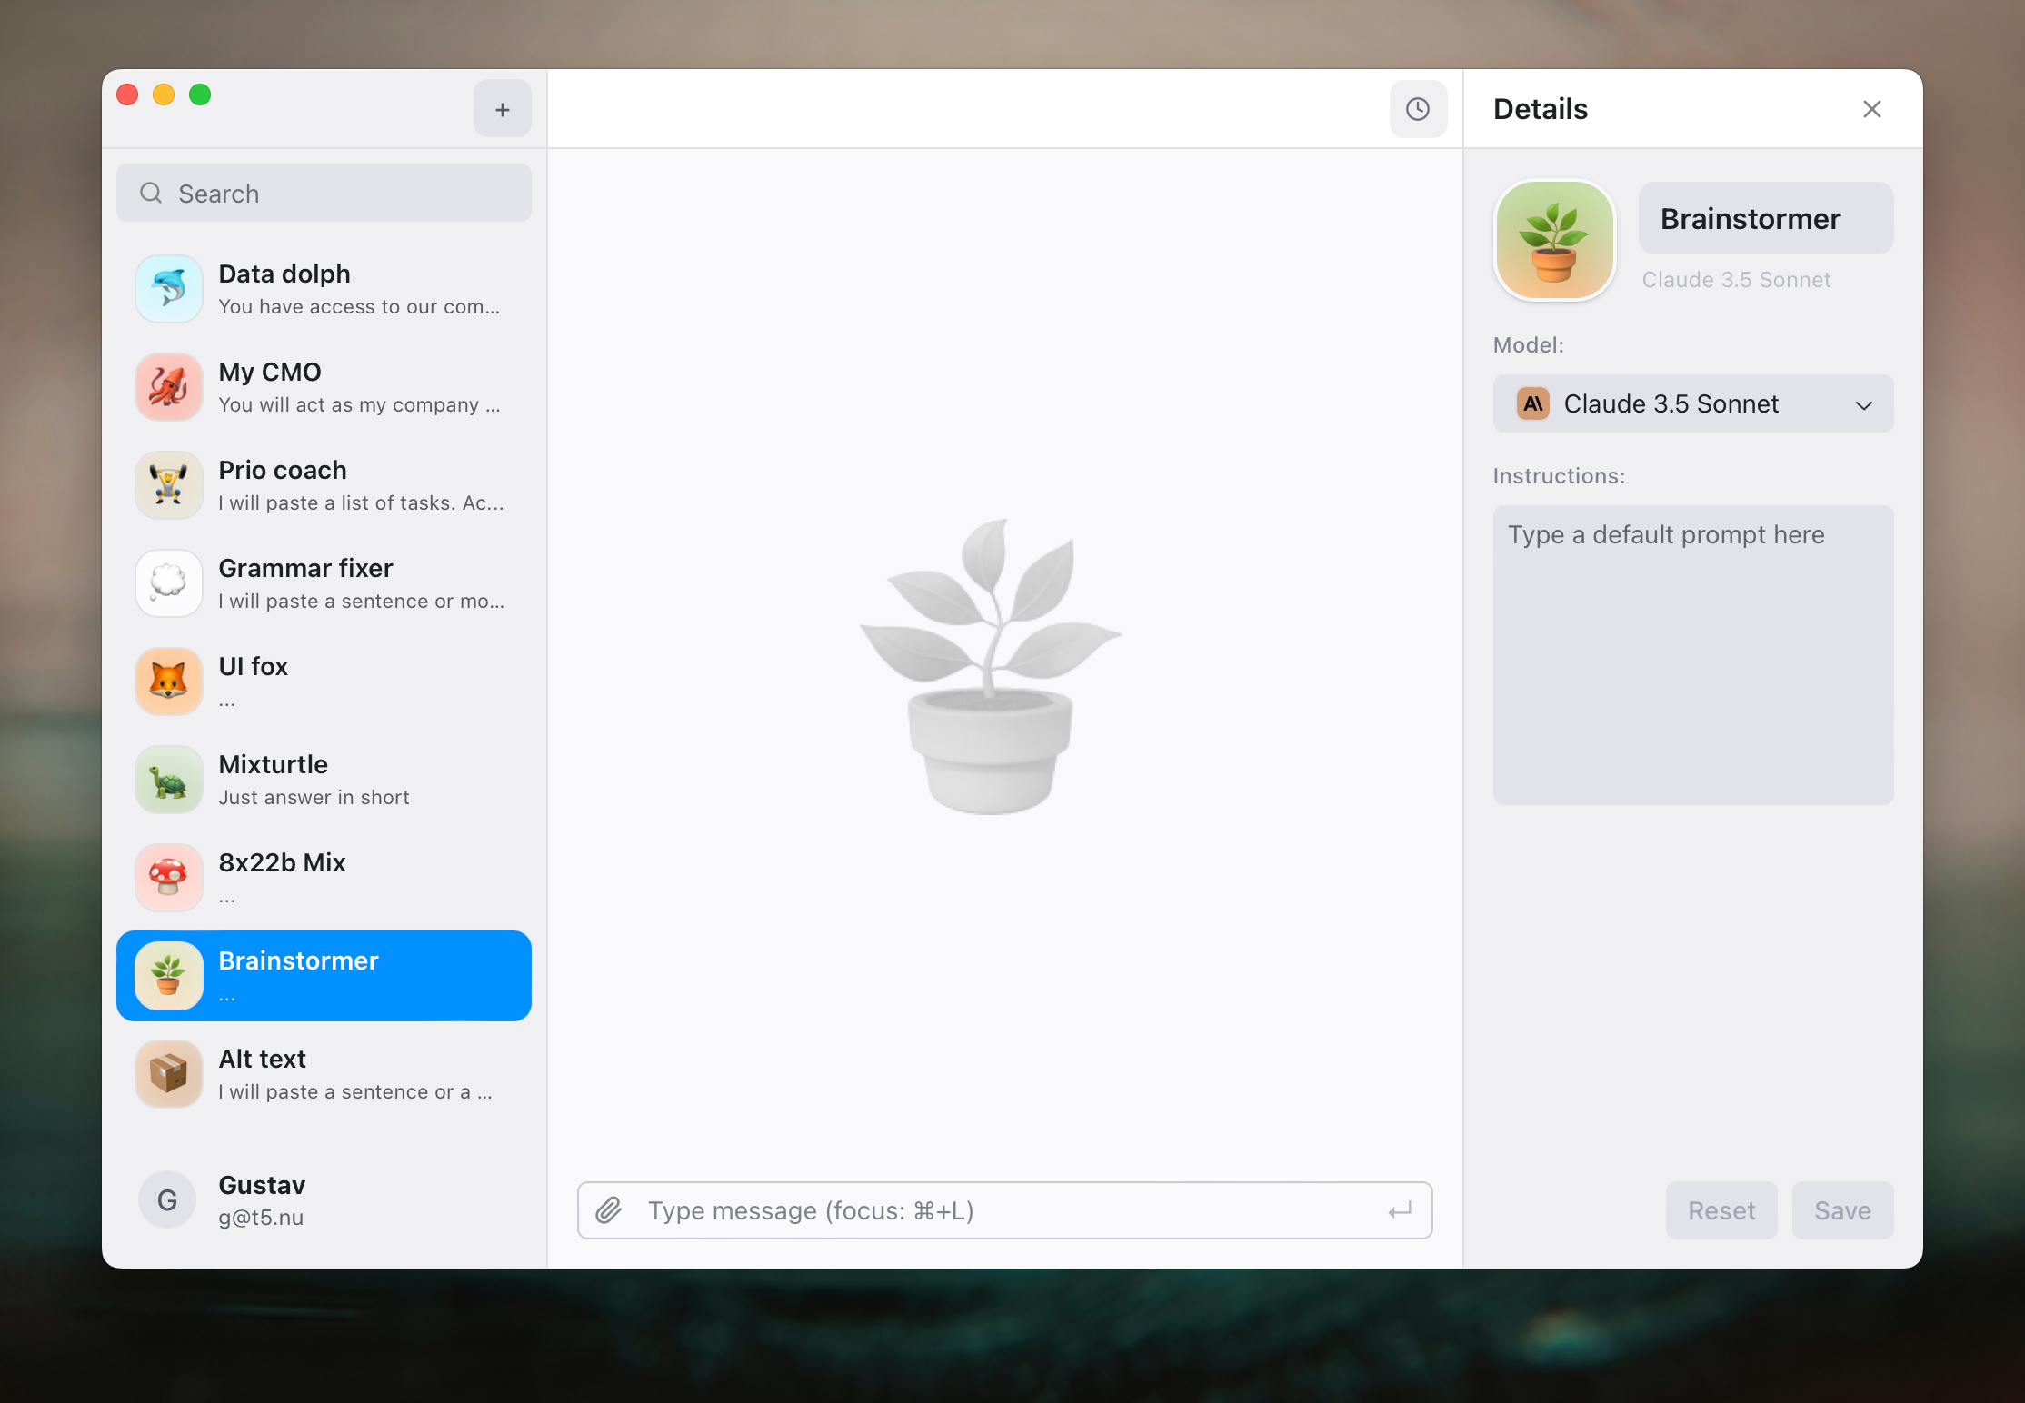This screenshot has height=1403, width=2025.
Task: Click the Mixturtle turtle avatar
Action: click(x=169, y=780)
